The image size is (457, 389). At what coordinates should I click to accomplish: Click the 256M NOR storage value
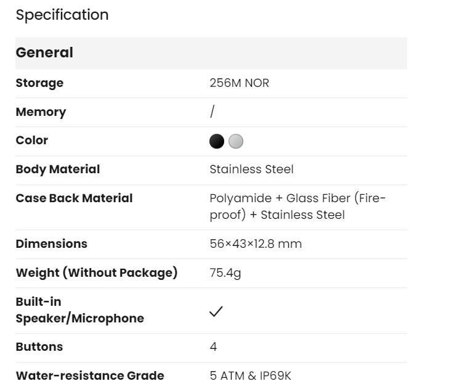[x=240, y=83]
